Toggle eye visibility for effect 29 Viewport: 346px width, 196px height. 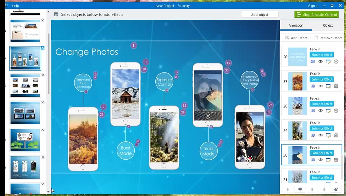(x=321, y=135)
